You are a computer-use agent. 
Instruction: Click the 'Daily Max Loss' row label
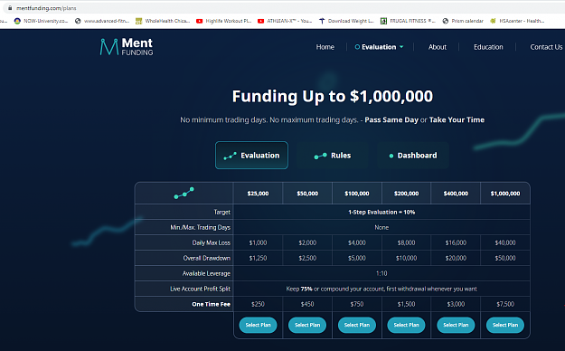tap(212, 242)
